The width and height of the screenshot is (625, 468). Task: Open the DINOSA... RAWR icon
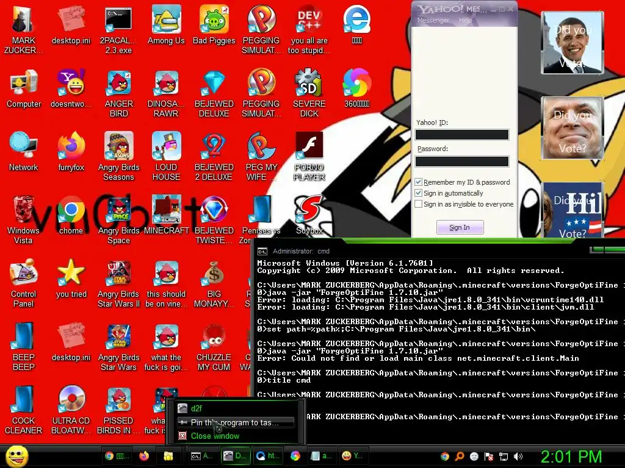pos(166,93)
